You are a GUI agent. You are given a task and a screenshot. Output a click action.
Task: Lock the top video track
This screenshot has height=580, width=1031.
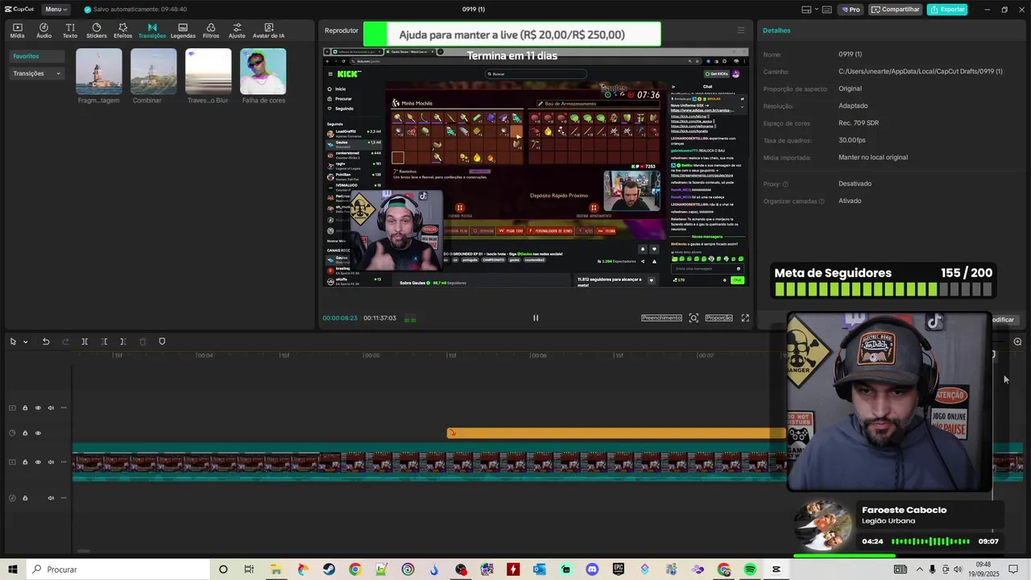click(x=25, y=408)
